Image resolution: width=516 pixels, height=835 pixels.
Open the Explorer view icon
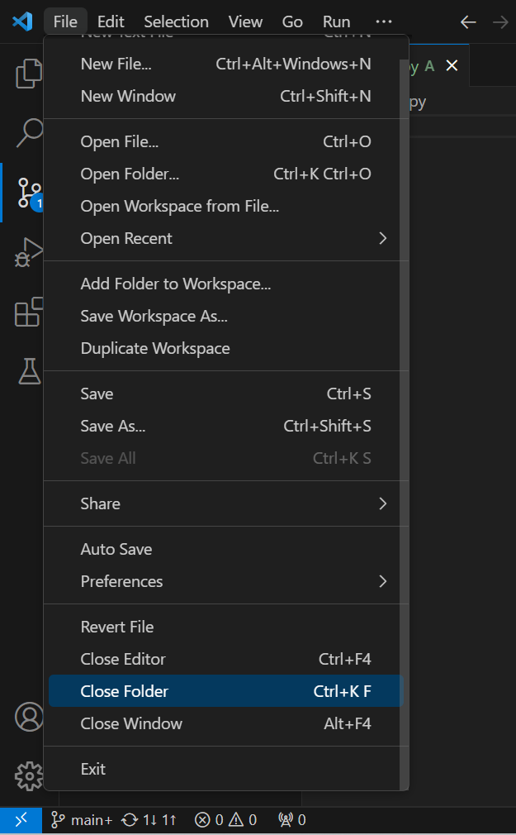tap(29, 74)
